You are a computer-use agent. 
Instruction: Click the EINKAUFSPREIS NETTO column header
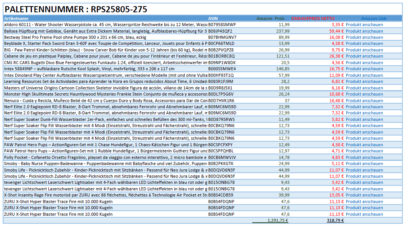coord(313,18)
